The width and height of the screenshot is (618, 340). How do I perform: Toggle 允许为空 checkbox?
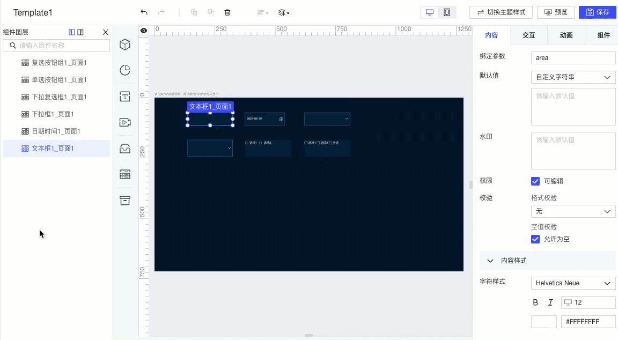click(x=535, y=239)
